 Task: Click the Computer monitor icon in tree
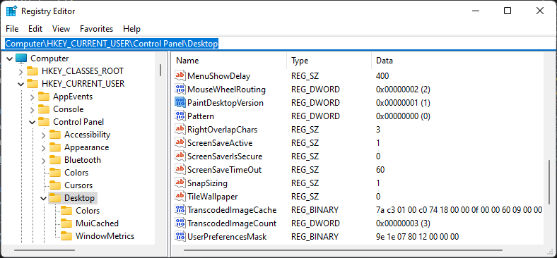point(21,58)
